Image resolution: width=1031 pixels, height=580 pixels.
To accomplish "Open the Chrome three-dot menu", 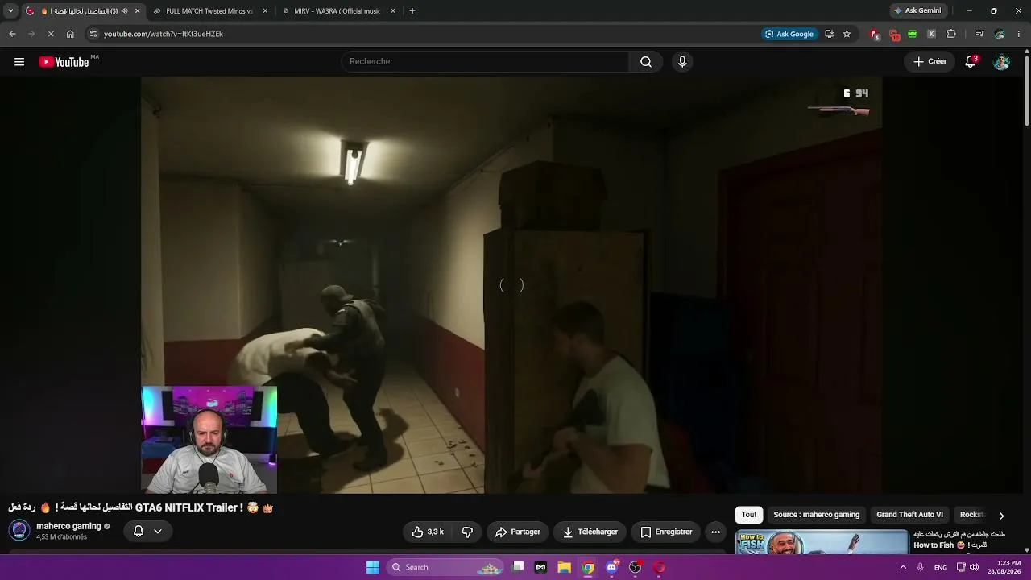I will (x=1019, y=34).
